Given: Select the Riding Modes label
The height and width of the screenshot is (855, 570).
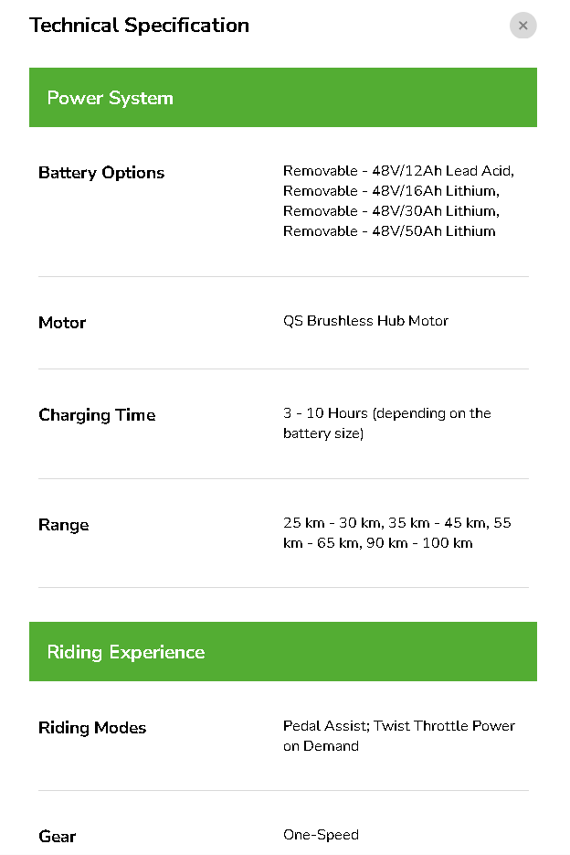Looking at the screenshot, I should tap(92, 728).
